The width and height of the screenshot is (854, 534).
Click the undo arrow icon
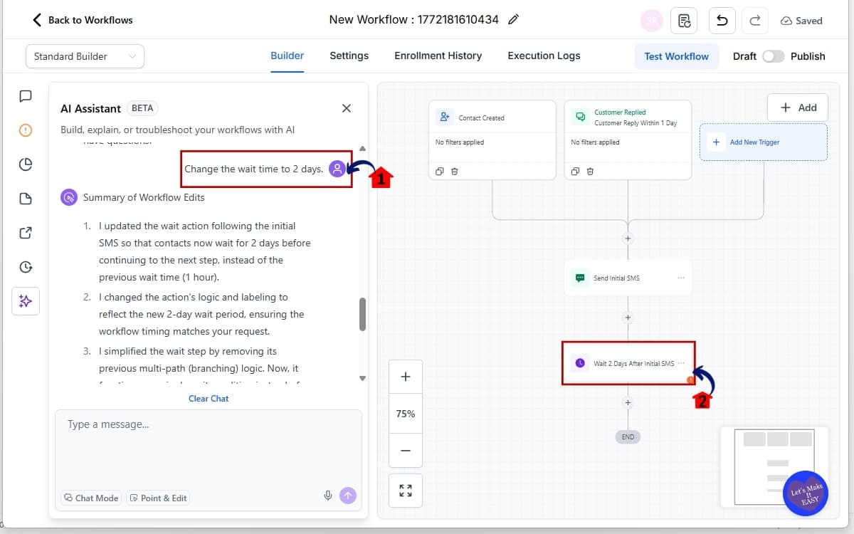click(722, 21)
